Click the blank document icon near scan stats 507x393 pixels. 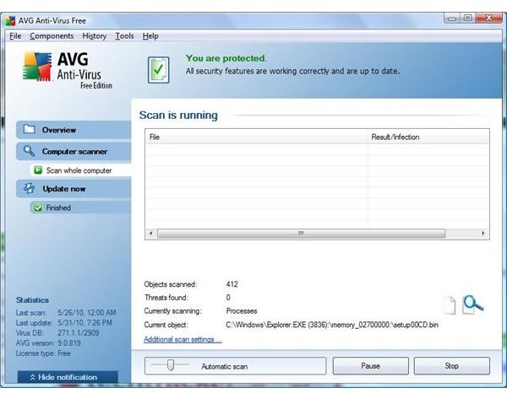pos(450,305)
